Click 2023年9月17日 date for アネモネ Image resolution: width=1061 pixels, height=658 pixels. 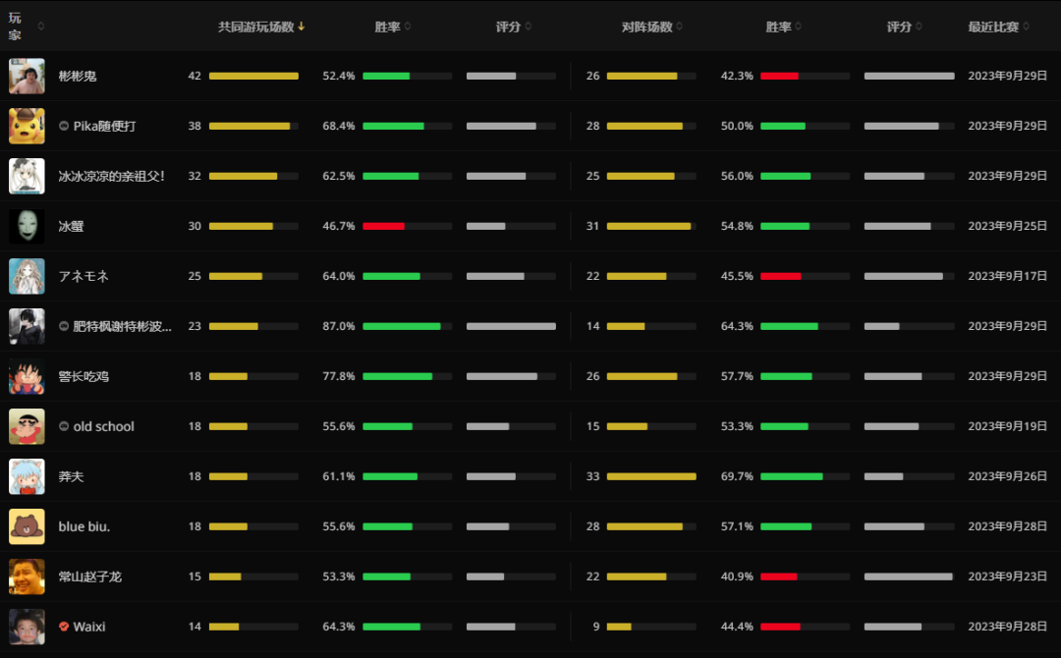tap(1008, 276)
